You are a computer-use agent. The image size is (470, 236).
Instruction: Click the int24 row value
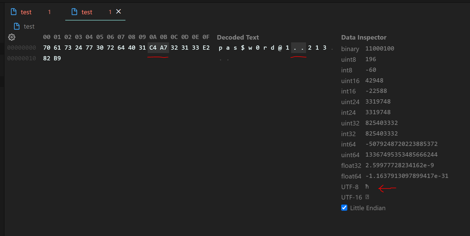(378, 112)
